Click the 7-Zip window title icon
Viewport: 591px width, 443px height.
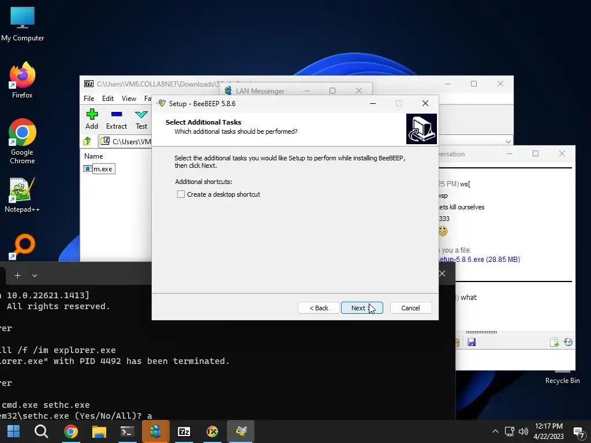(89, 84)
